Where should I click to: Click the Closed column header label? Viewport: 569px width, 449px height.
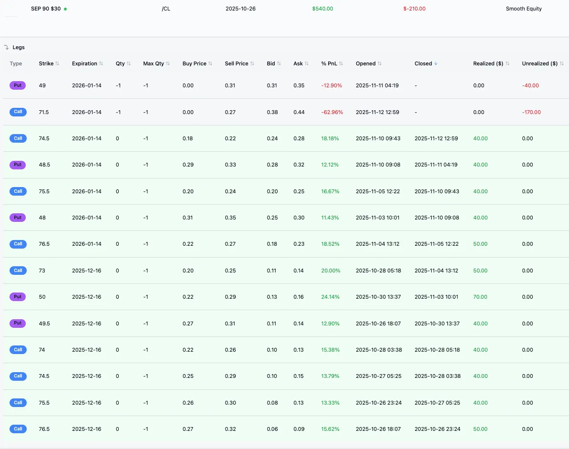click(423, 63)
